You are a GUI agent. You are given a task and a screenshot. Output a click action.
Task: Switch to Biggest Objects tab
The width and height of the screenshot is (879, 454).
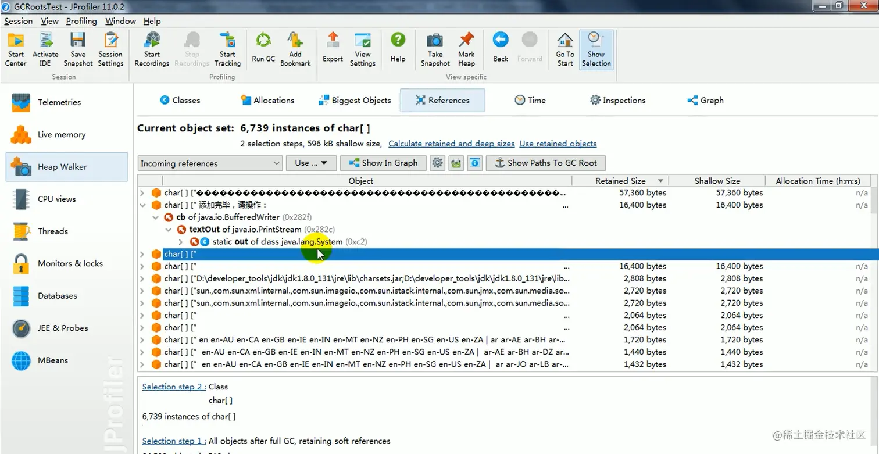point(355,100)
